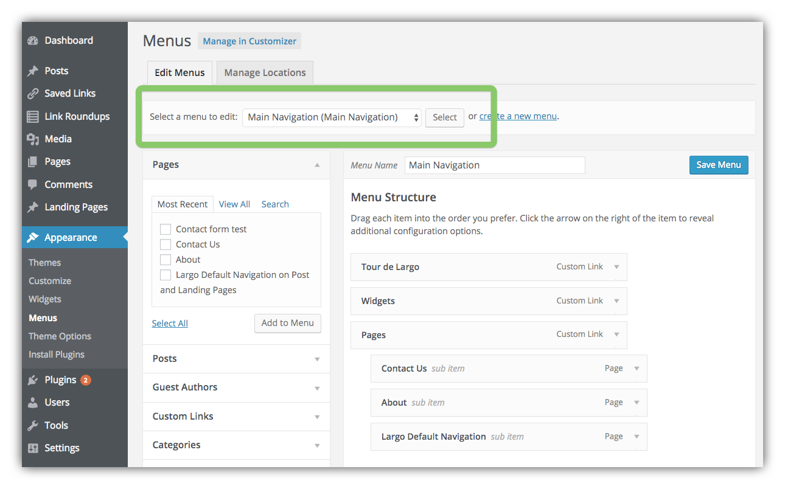785x489 pixels.
Task: Expand Contact Us sub item options
Action: tap(637, 369)
